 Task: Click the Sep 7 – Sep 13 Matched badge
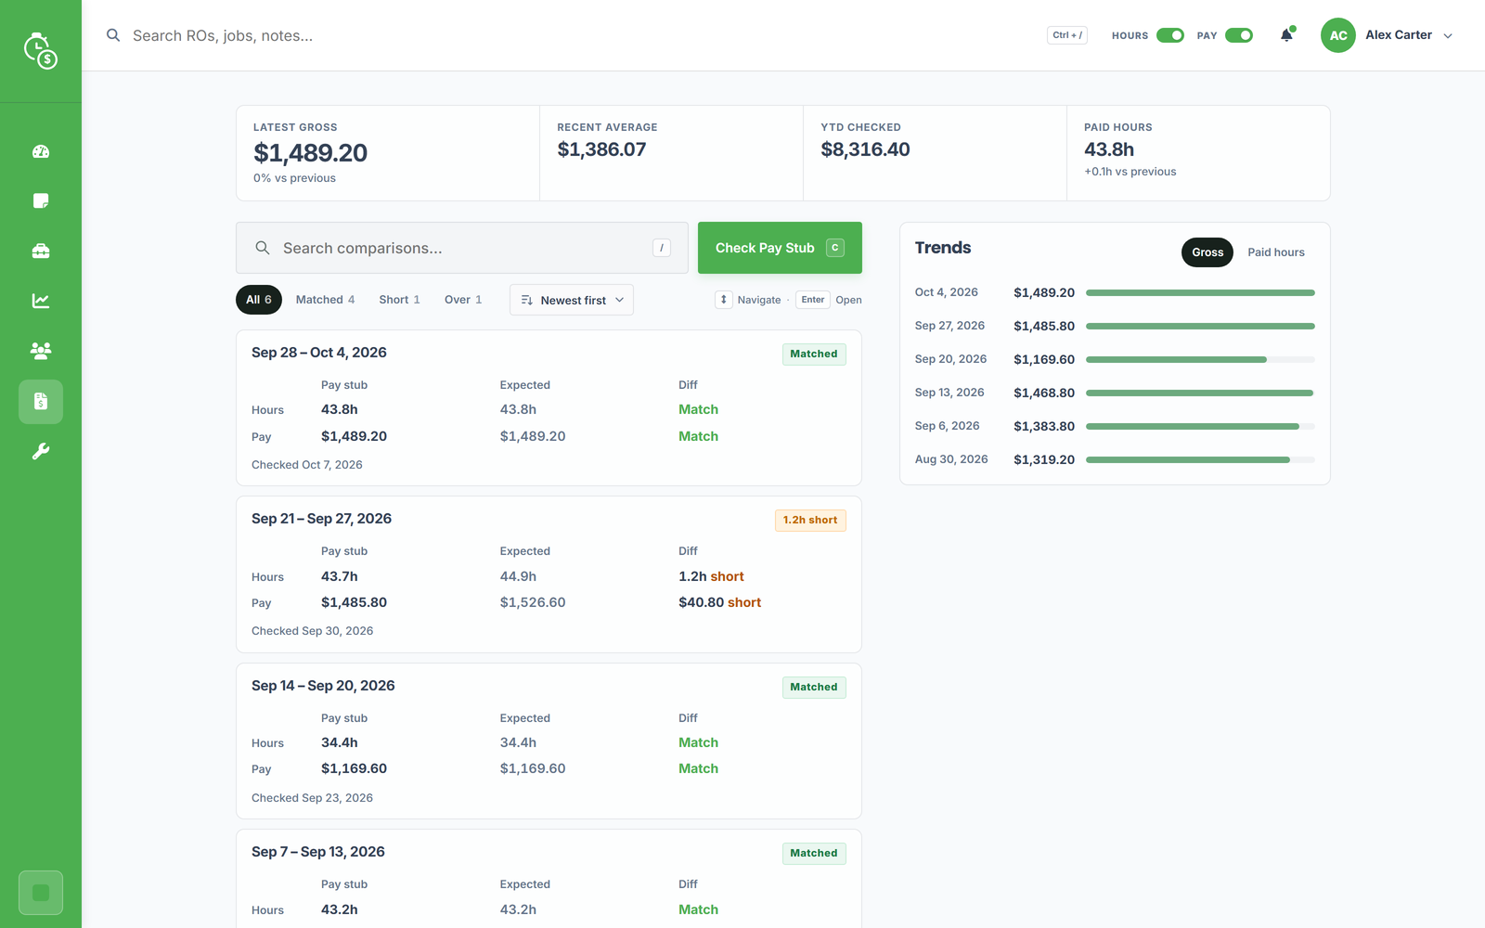tap(814, 854)
